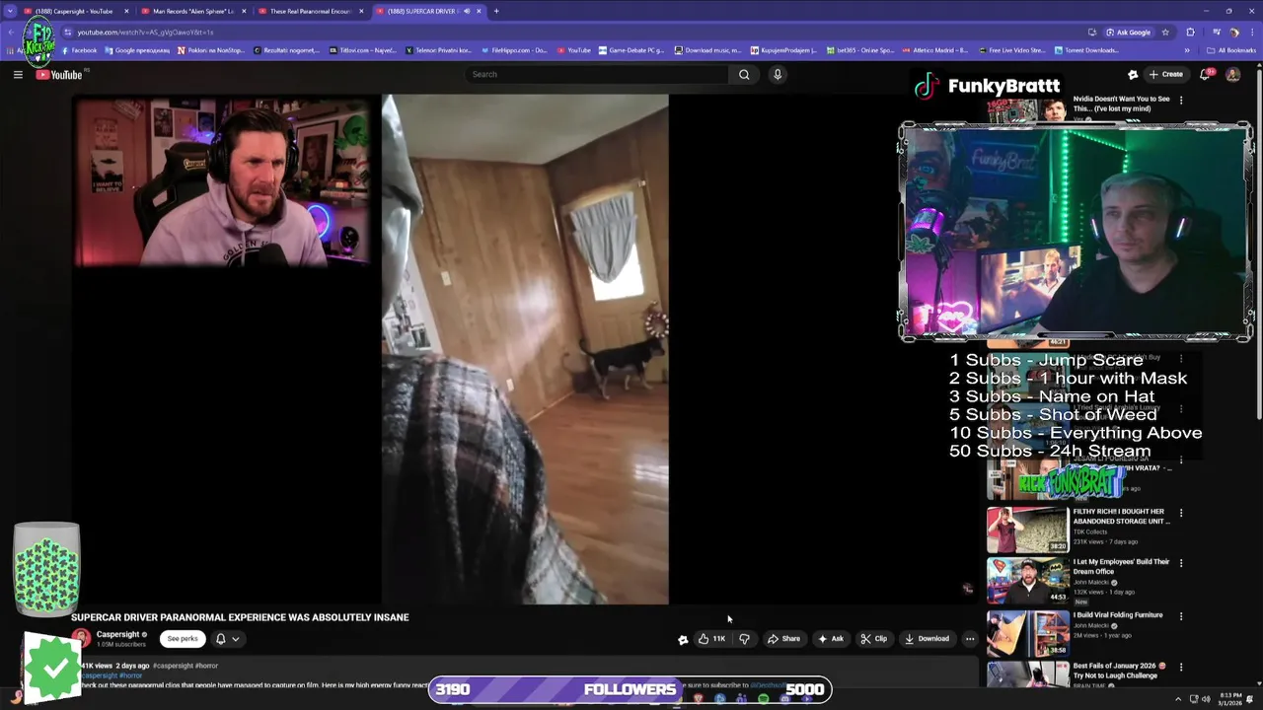Screen dimensions: 1263x710
Task: Focus the YouTube search field
Action: 597,75
